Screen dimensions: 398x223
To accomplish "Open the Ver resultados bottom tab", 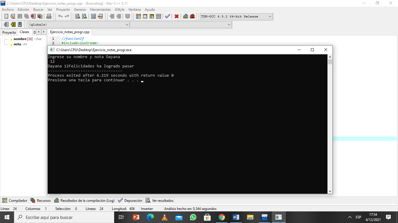I will [160, 200].
